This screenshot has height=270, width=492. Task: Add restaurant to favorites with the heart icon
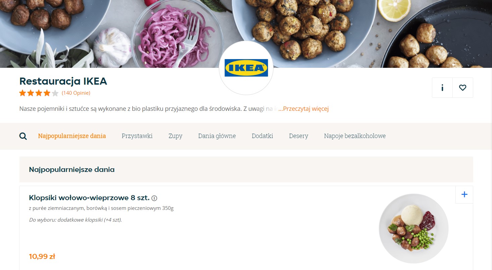coord(463,88)
